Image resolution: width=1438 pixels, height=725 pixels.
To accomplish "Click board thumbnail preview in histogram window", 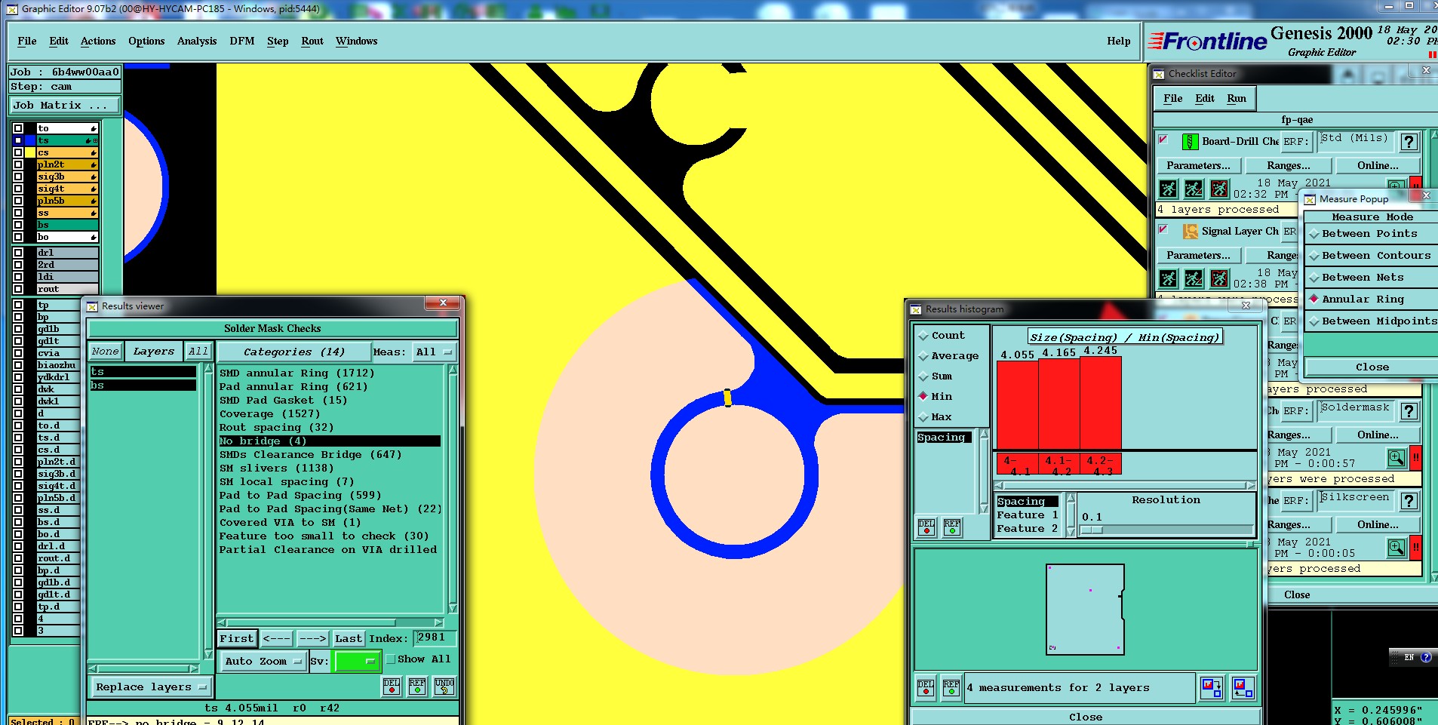I will tap(1085, 609).
